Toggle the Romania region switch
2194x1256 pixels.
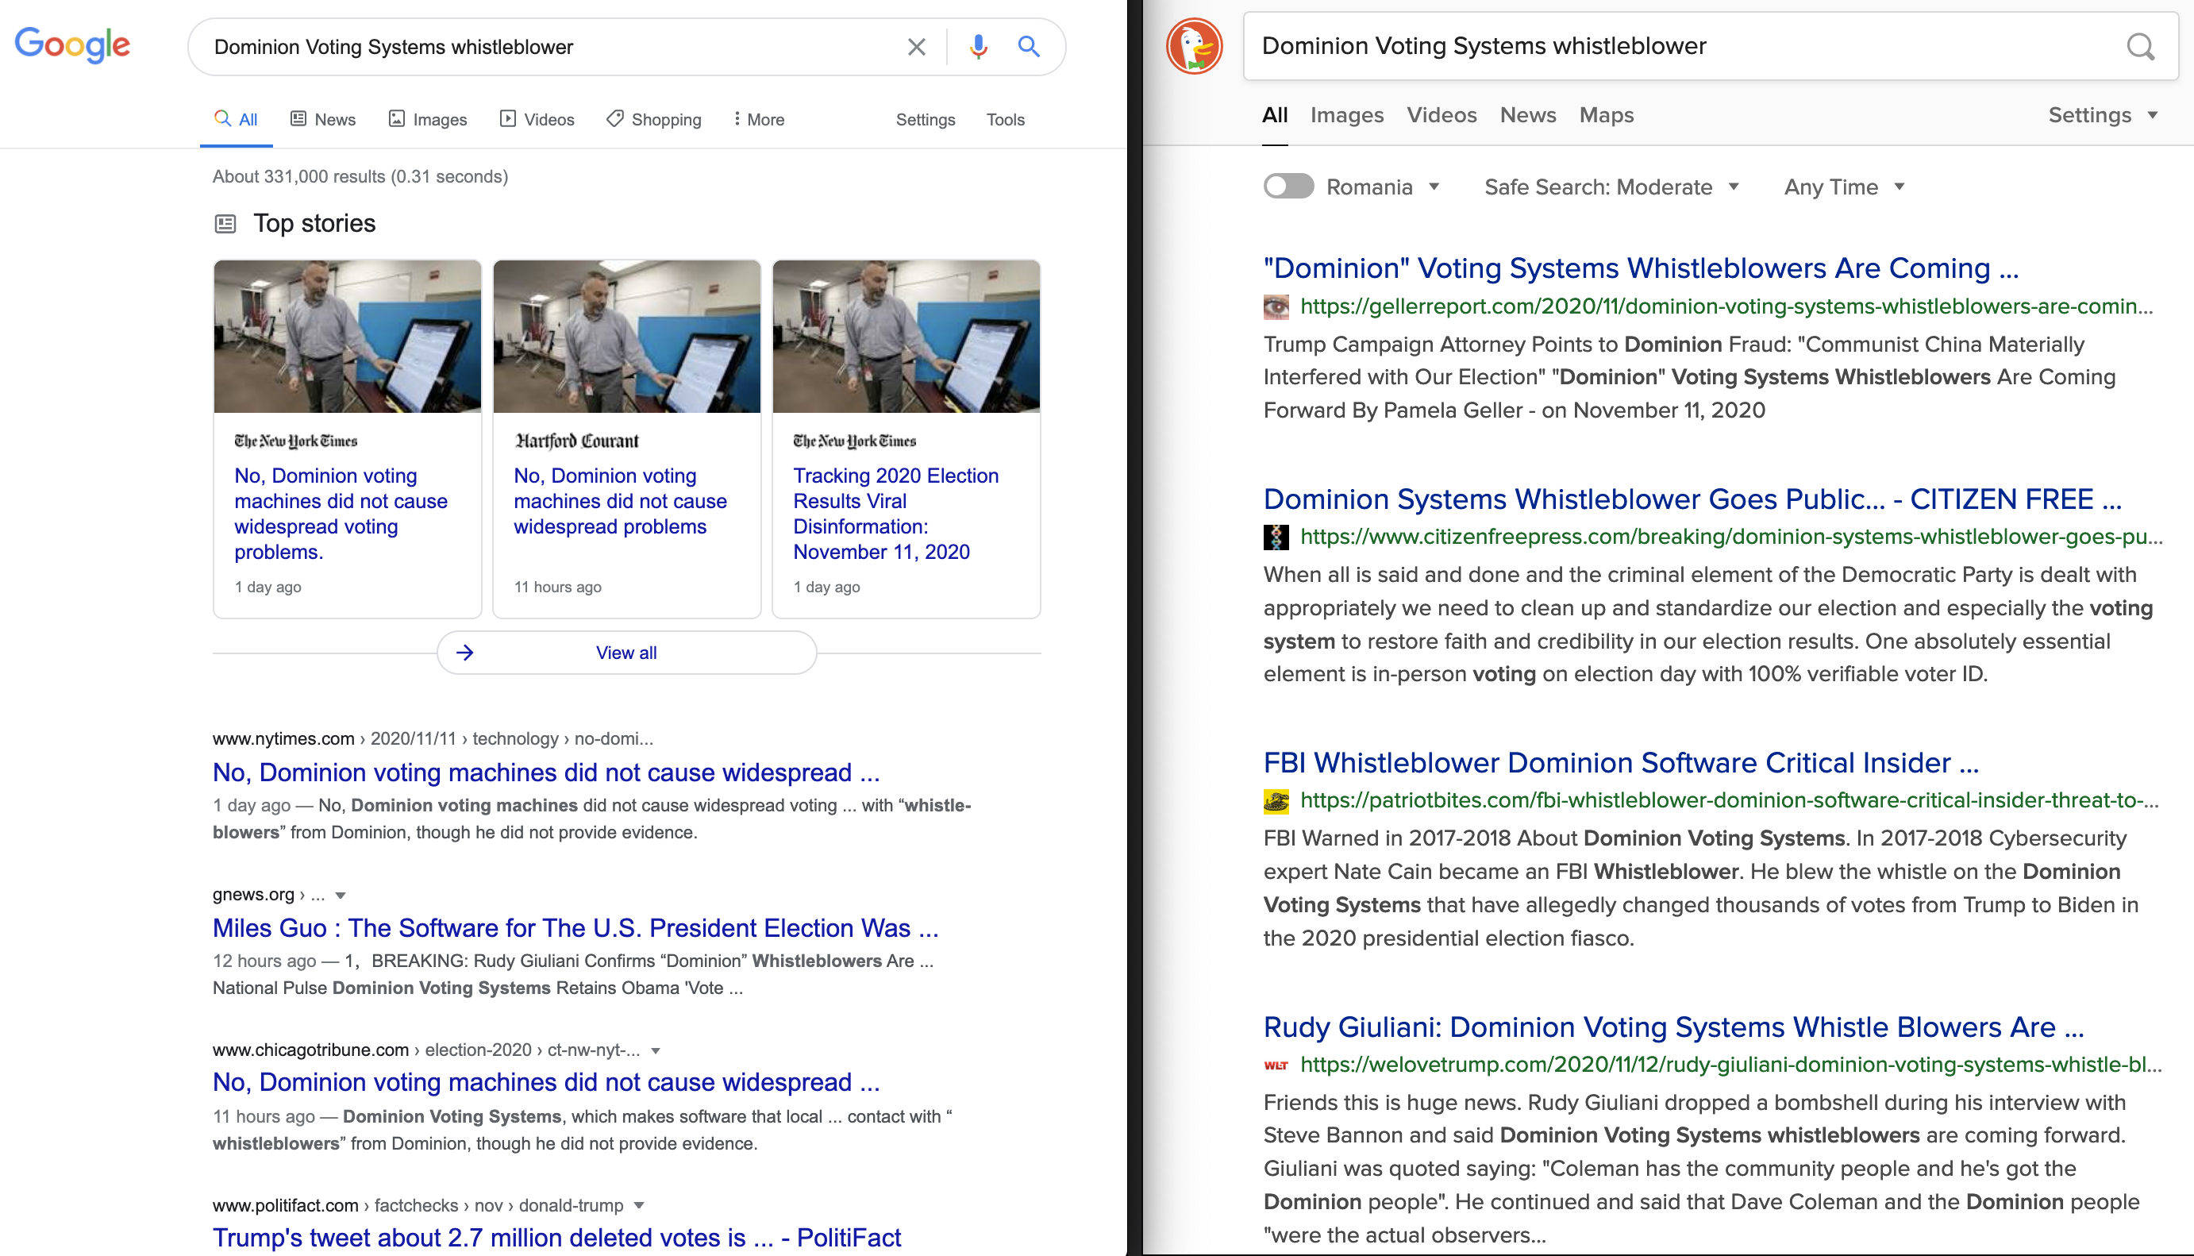[1288, 187]
